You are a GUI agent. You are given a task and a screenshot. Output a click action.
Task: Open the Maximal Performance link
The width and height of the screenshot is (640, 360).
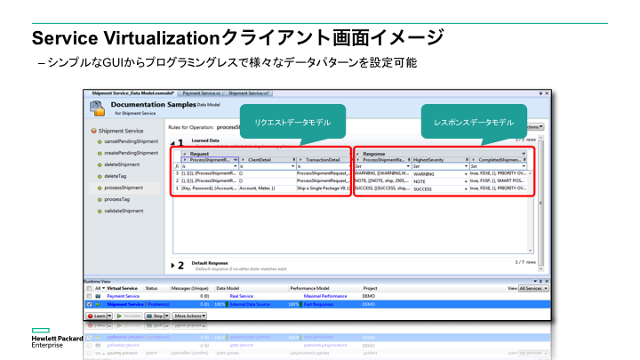coord(325,296)
